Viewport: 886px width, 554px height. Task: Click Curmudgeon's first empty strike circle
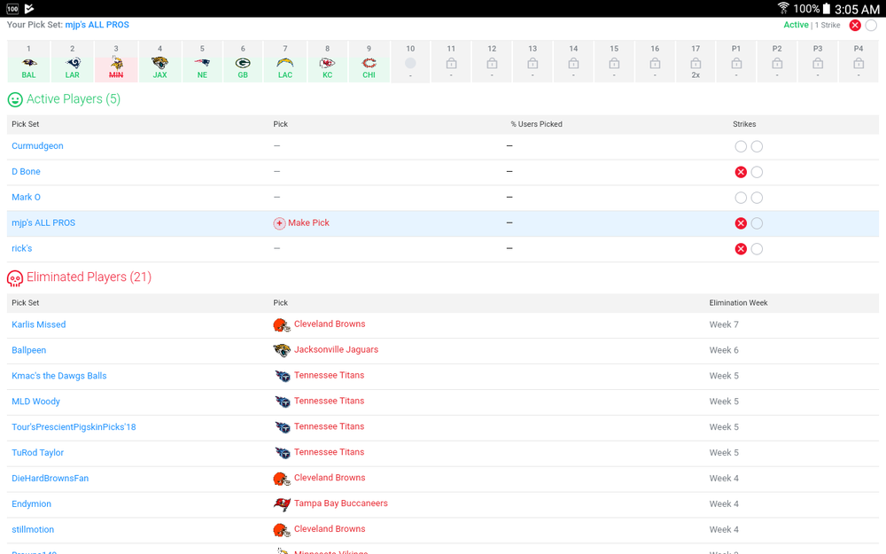click(x=741, y=146)
